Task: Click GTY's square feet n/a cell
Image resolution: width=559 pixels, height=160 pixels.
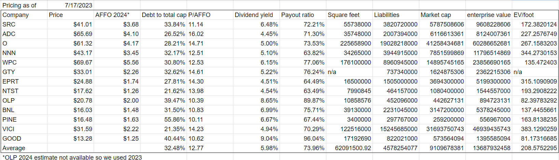Action: pyautogui.click(x=332, y=72)
